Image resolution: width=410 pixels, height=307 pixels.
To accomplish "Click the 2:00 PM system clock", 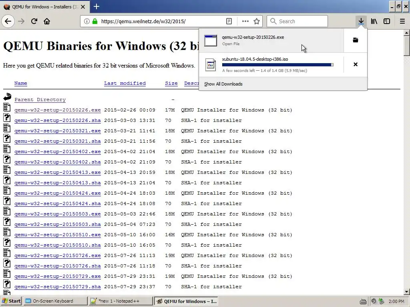I will [396, 301].
